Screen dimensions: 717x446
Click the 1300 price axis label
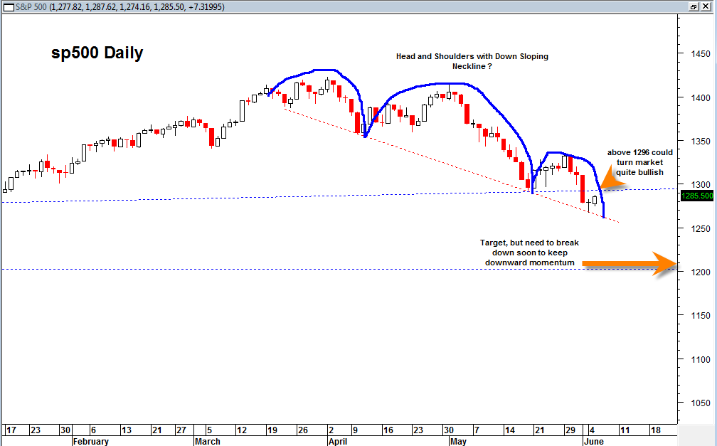coord(701,185)
